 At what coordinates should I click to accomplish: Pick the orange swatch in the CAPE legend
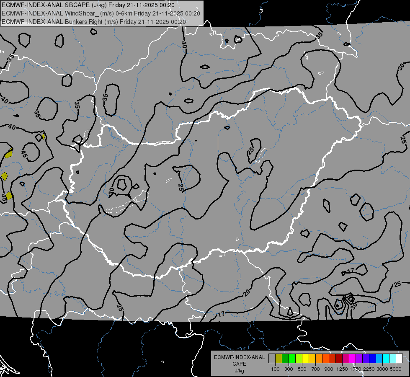pos(319,359)
